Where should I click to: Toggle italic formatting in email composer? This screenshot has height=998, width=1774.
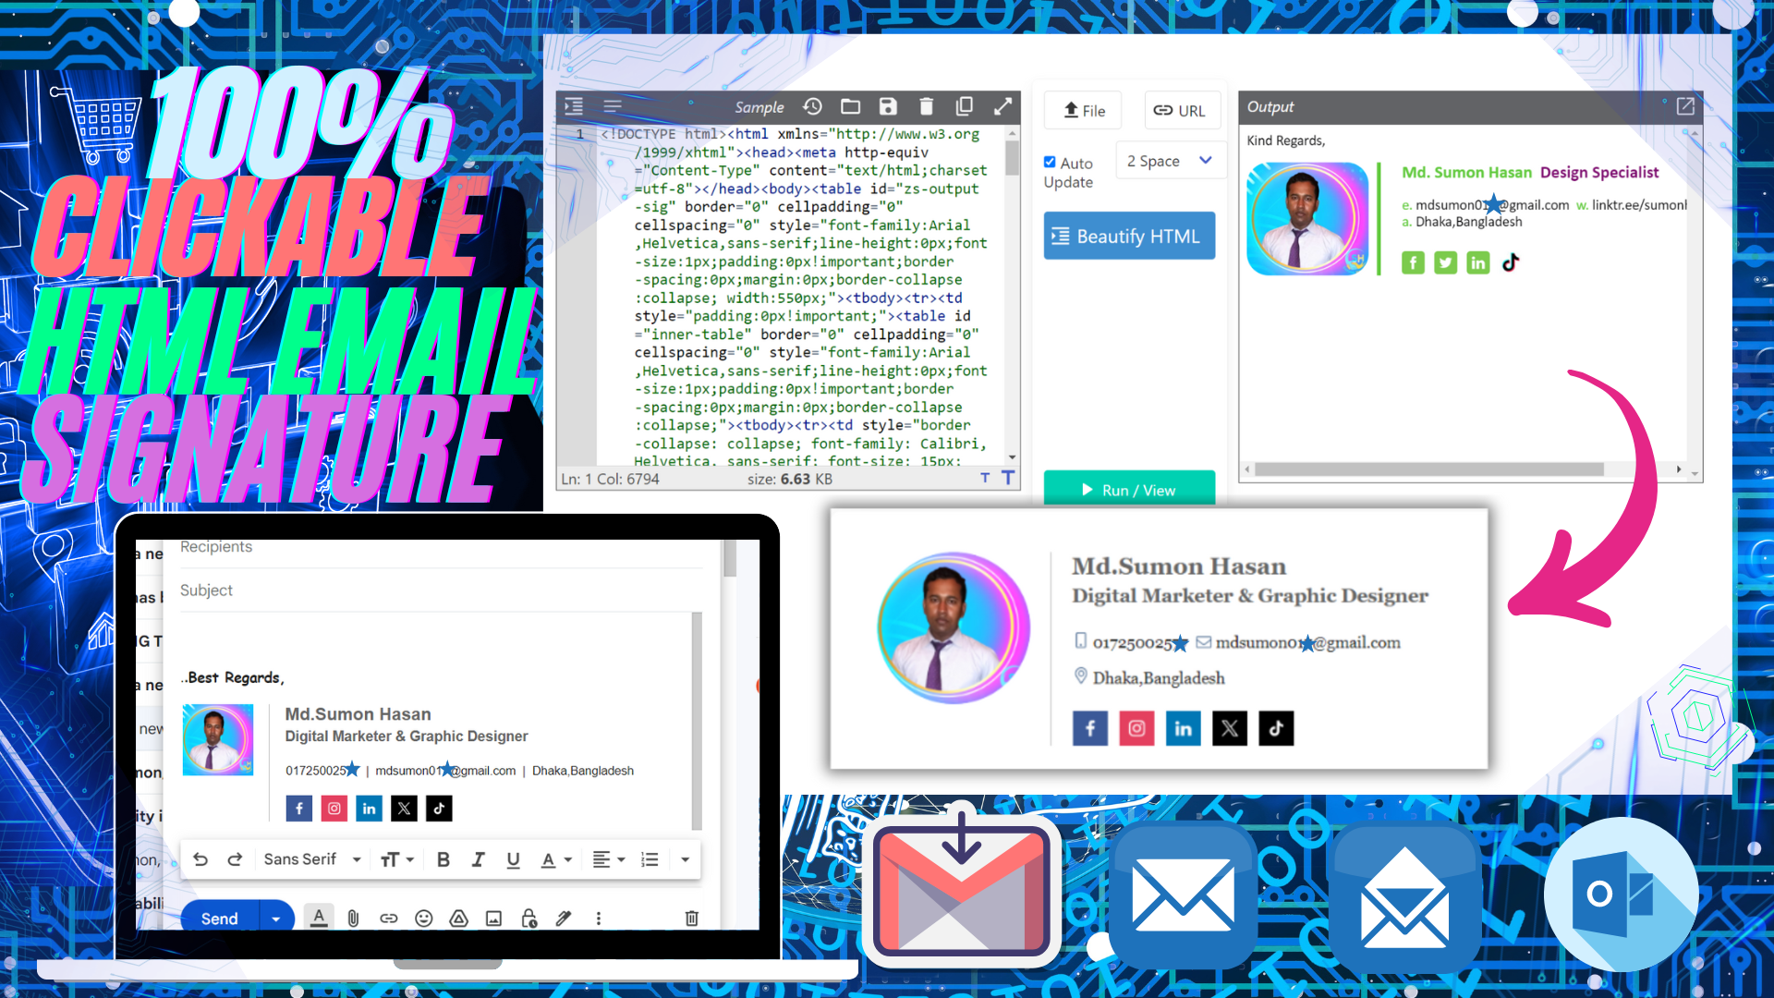coord(479,860)
